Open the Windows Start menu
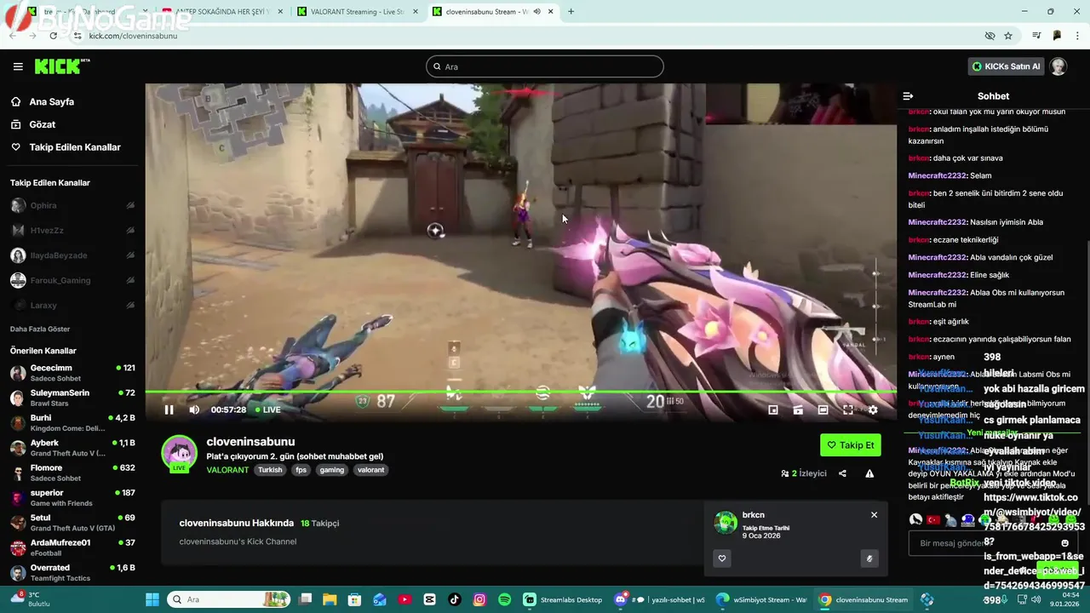 point(152,599)
